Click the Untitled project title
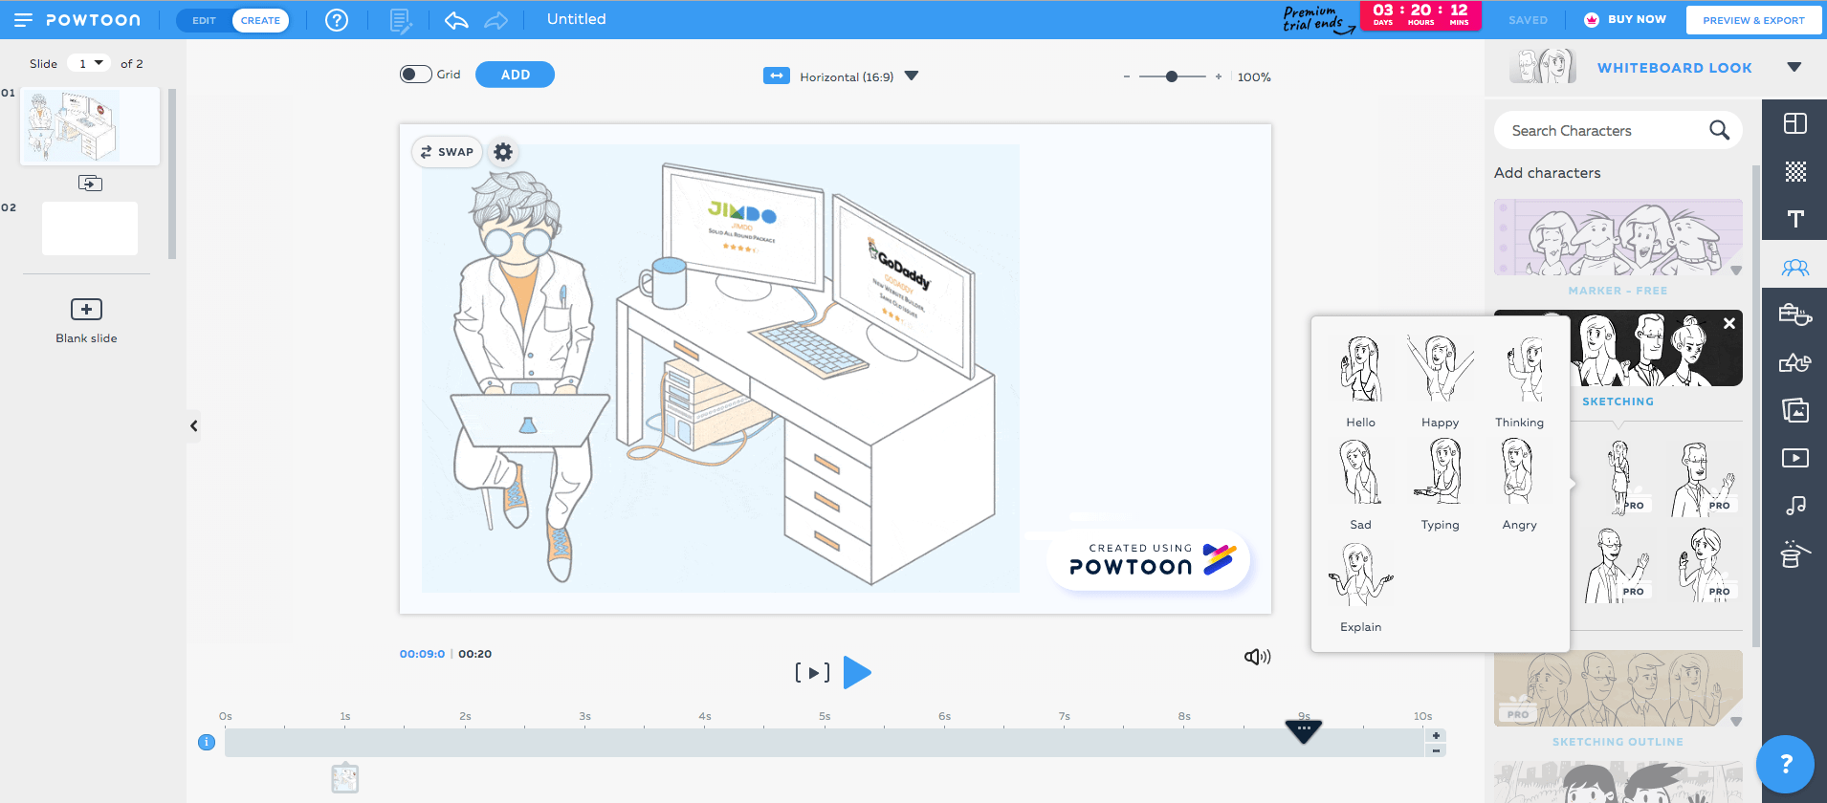This screenshot has width=1827, height=803. pyautogui.click(x=576, y=19)
